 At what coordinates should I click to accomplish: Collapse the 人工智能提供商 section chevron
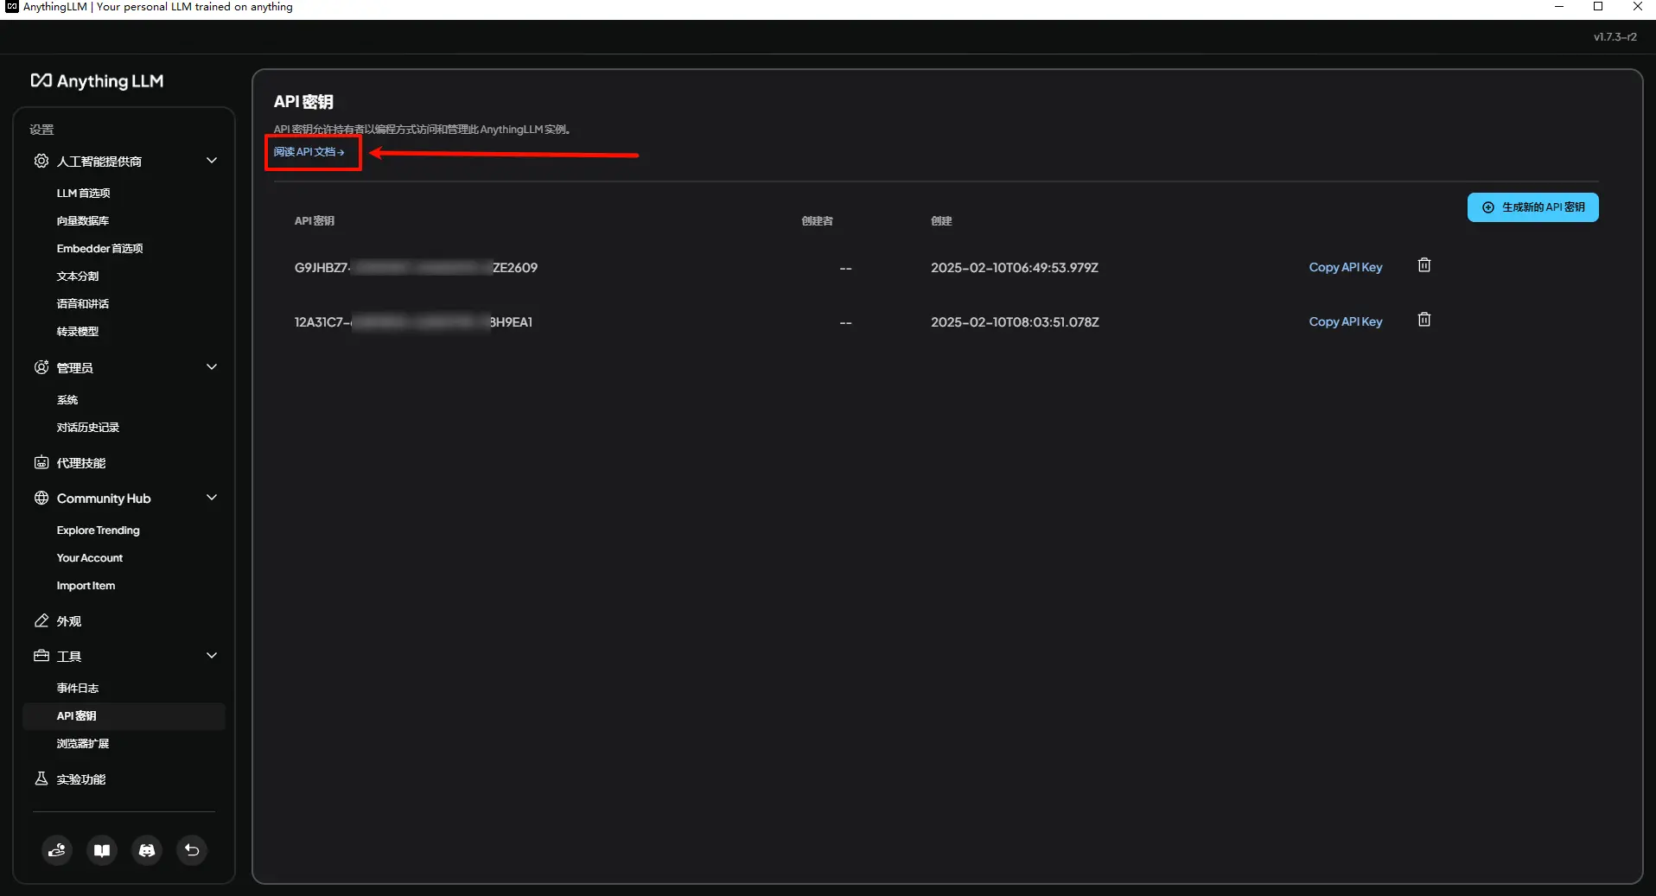tap(212, 161)
